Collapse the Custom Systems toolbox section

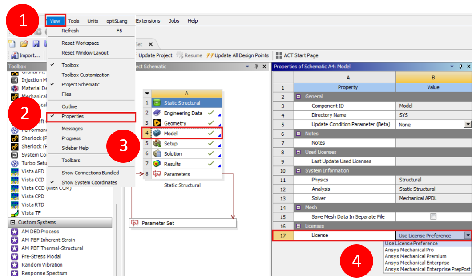tap(13, 222)
